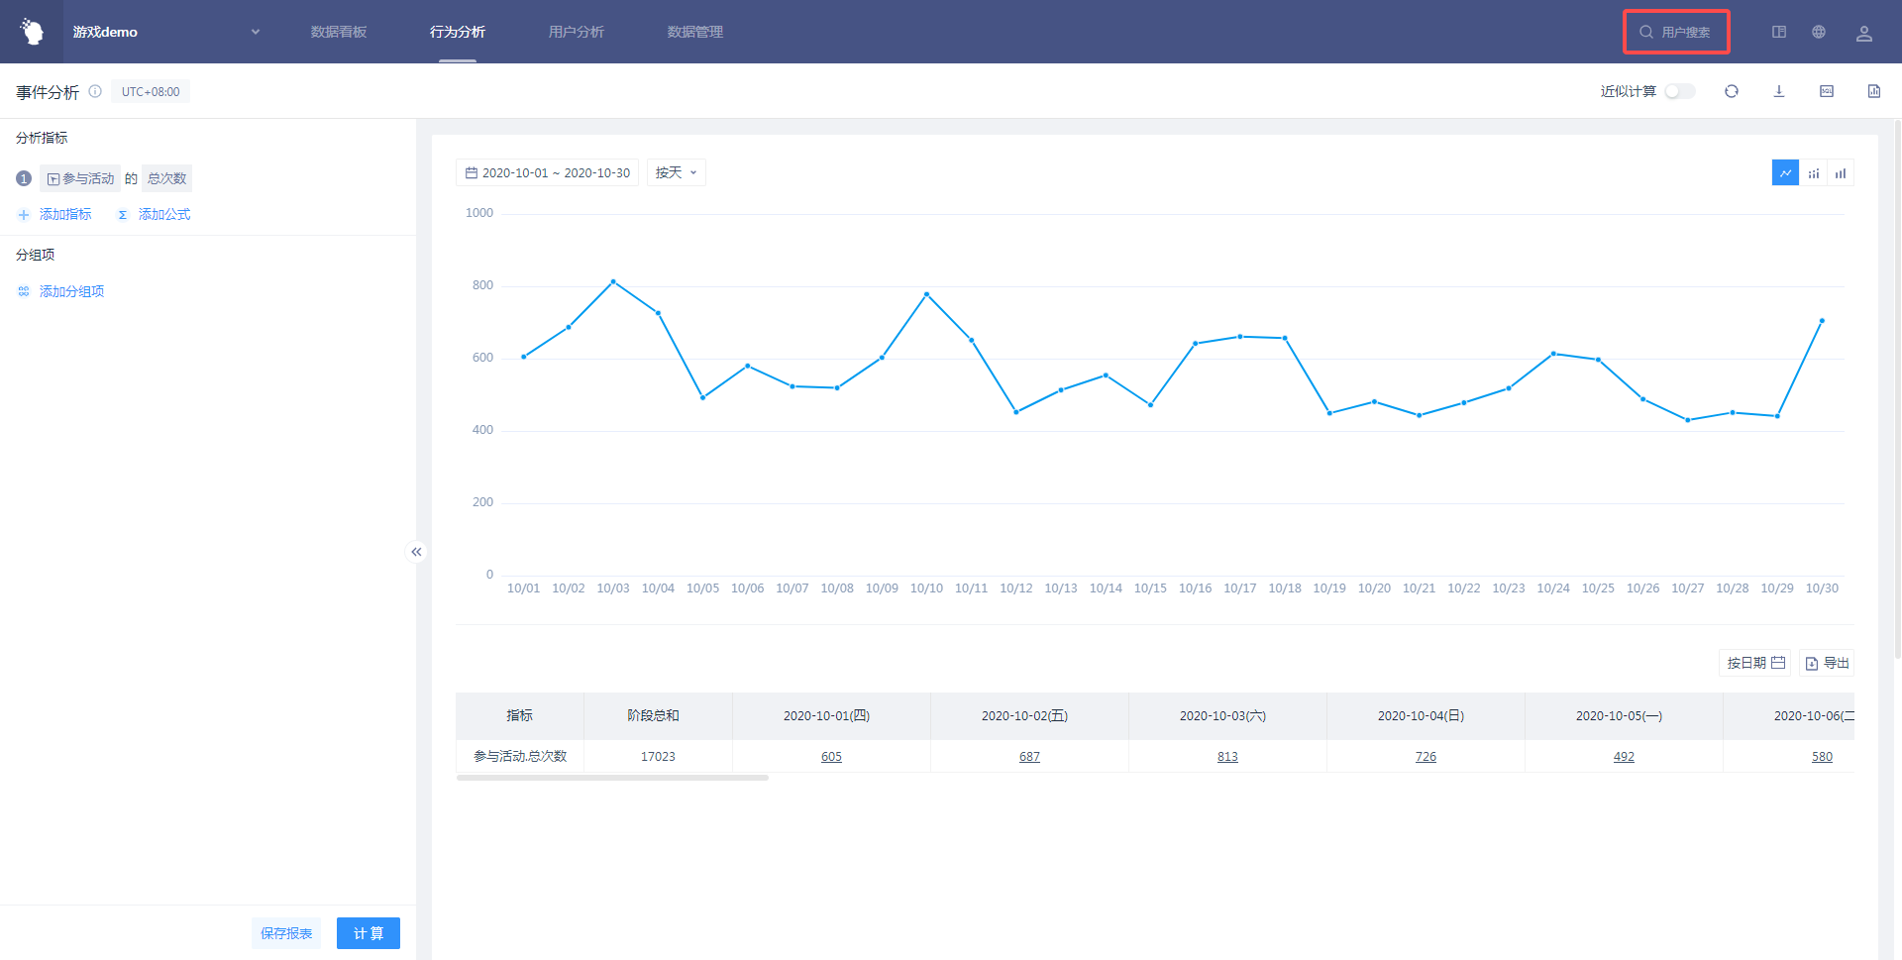Expand the 游戏demo project dropdown

point(255,32)
